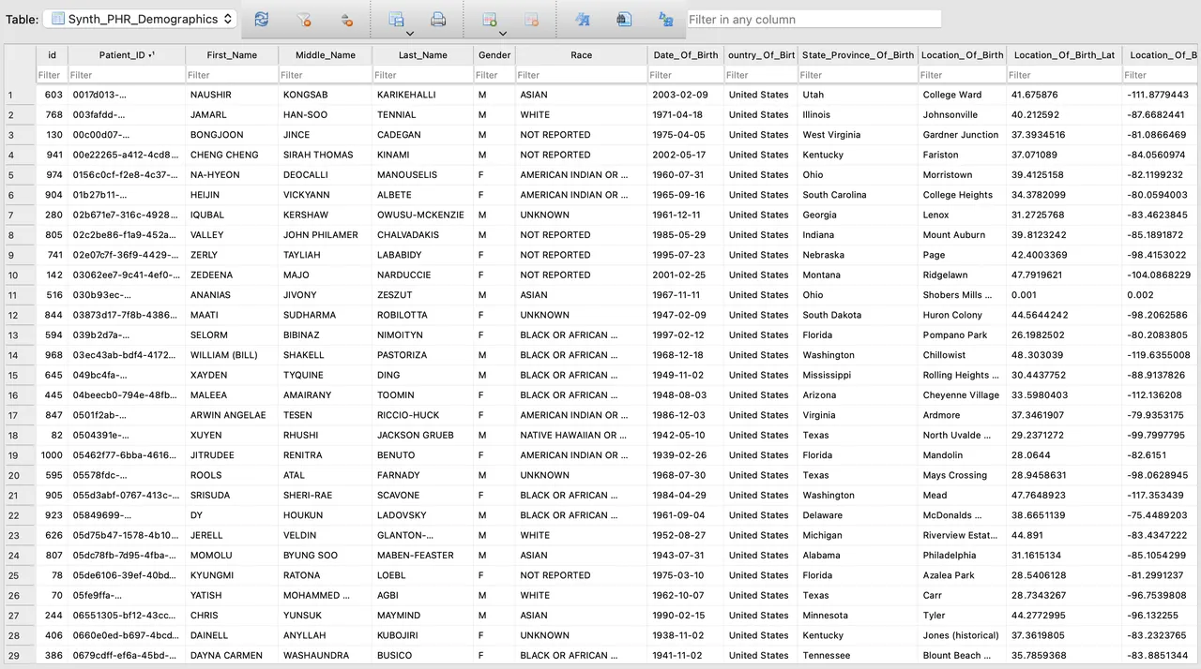
Task: Click the delete current record icon
Action: 530,19
